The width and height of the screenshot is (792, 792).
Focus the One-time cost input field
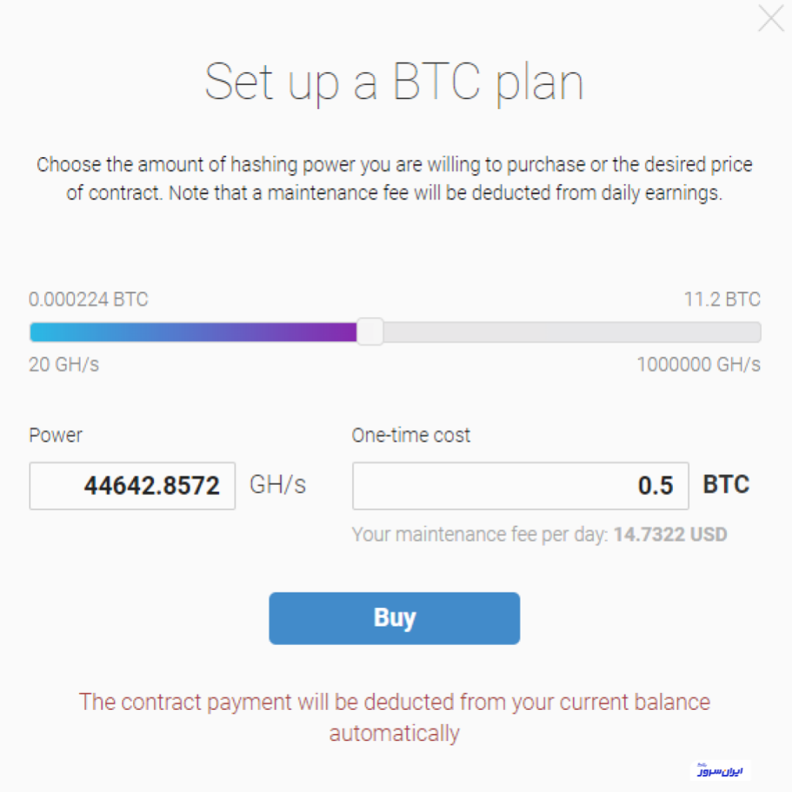(520, 486)
